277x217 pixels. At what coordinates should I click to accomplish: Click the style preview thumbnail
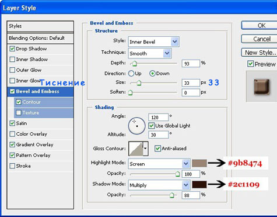point(261,87)
